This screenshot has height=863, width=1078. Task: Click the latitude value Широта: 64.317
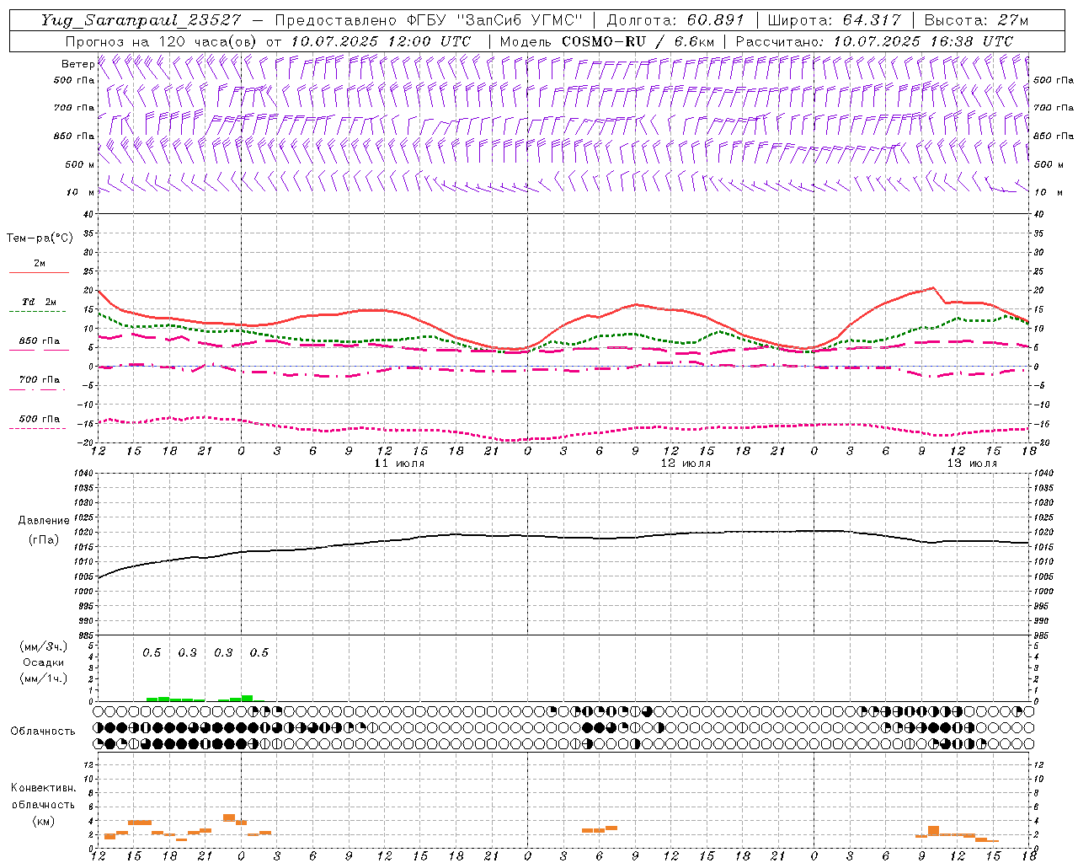[x=834, y=20]
